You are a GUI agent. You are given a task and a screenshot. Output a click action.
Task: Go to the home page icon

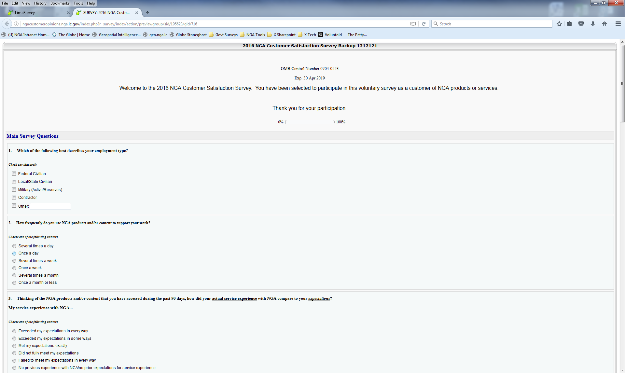tap(604, 24)
